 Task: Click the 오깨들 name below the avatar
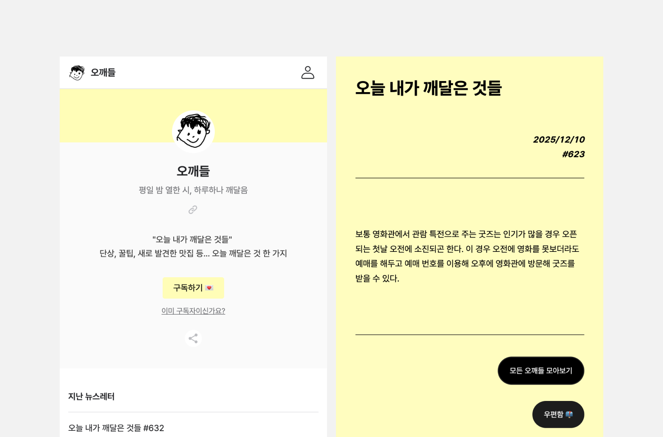pos(193,171)
